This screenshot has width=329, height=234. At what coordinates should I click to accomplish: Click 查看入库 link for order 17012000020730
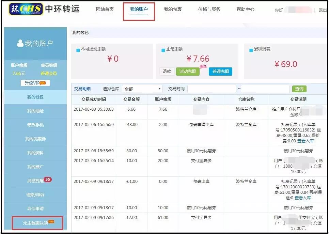pyautogui.click(x=303, y=198)
